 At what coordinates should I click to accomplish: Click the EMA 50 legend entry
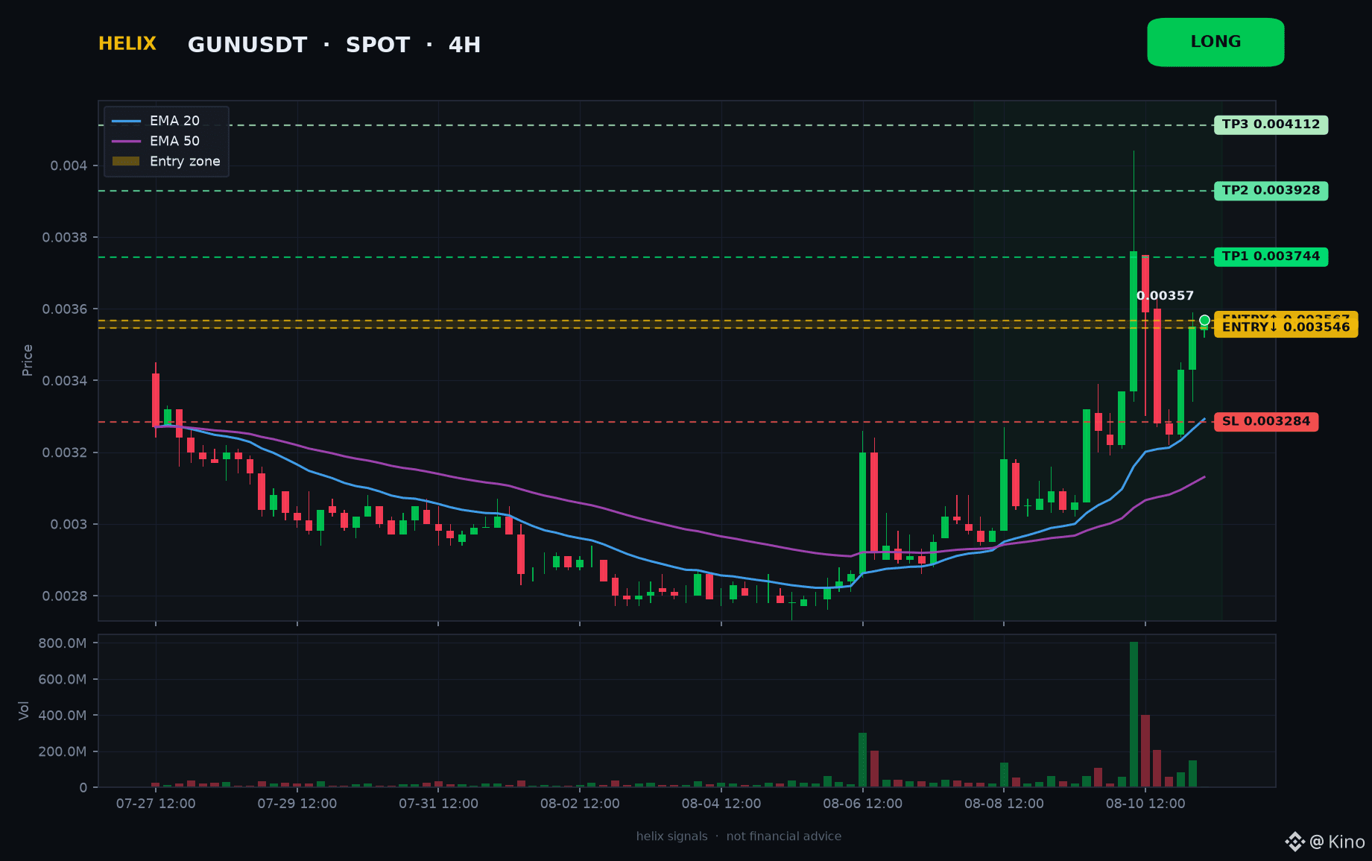pos(156,141)
